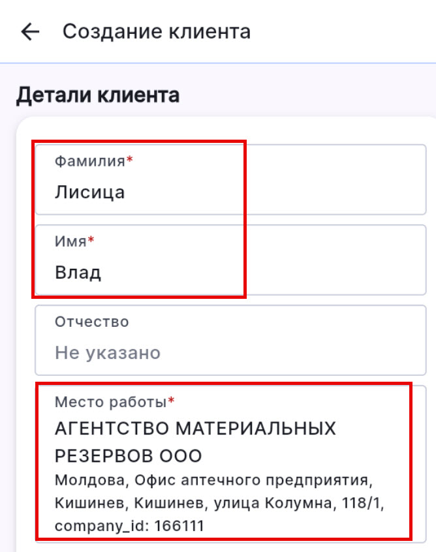Click the red asterisk next to Фамилия
The width and height of the screenshot is (436, 552).
130,161
